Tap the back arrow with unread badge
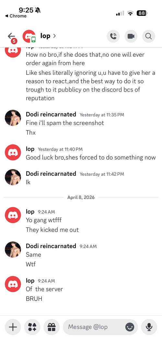Viewport: 162px width, 352px height. [12, 37]
